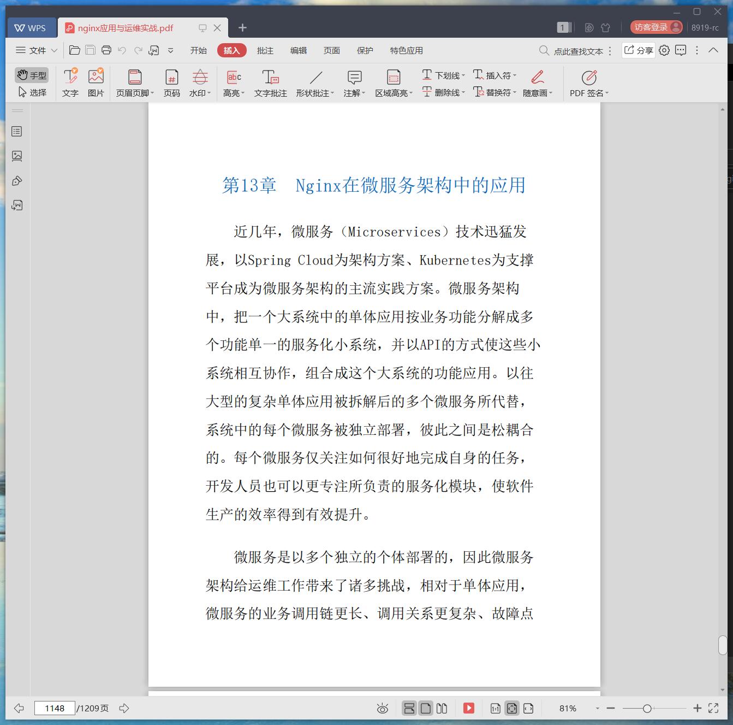The image size is (733, 725).
Task: Open 注解 note dropdown
Action: [354, 83]
